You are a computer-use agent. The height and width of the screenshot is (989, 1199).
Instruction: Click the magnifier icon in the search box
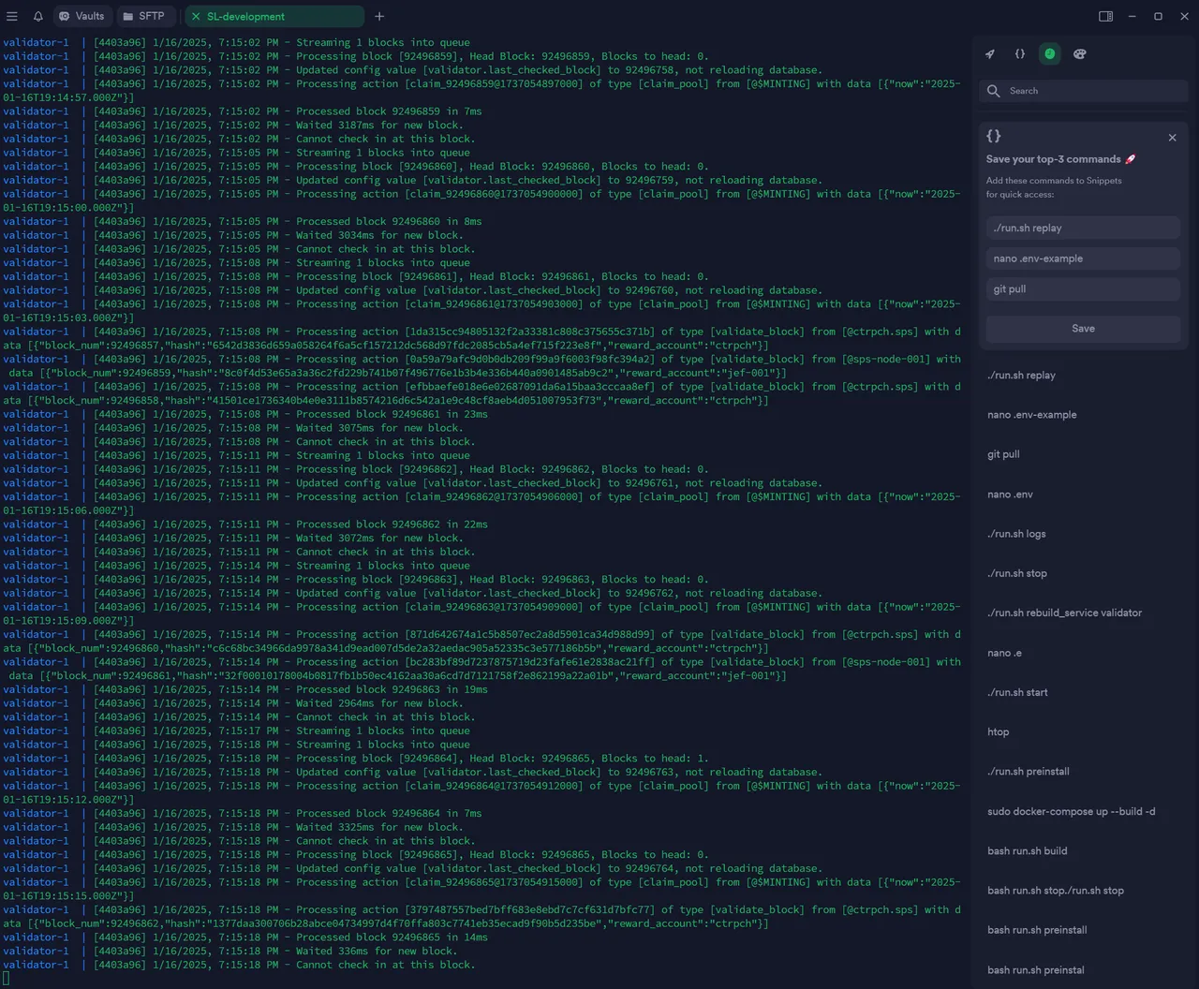point(994,91)
